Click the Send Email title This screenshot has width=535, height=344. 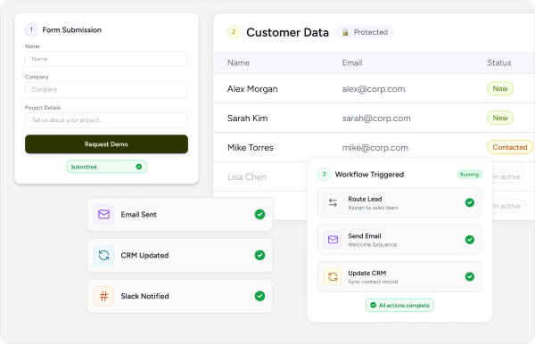click(365, 236)
